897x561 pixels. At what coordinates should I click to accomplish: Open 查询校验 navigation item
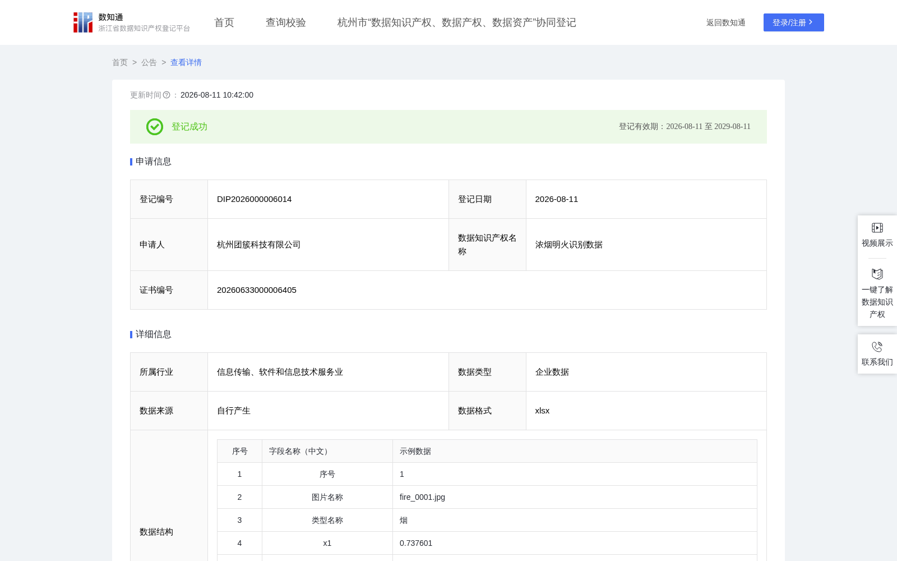tap(286, 22)
